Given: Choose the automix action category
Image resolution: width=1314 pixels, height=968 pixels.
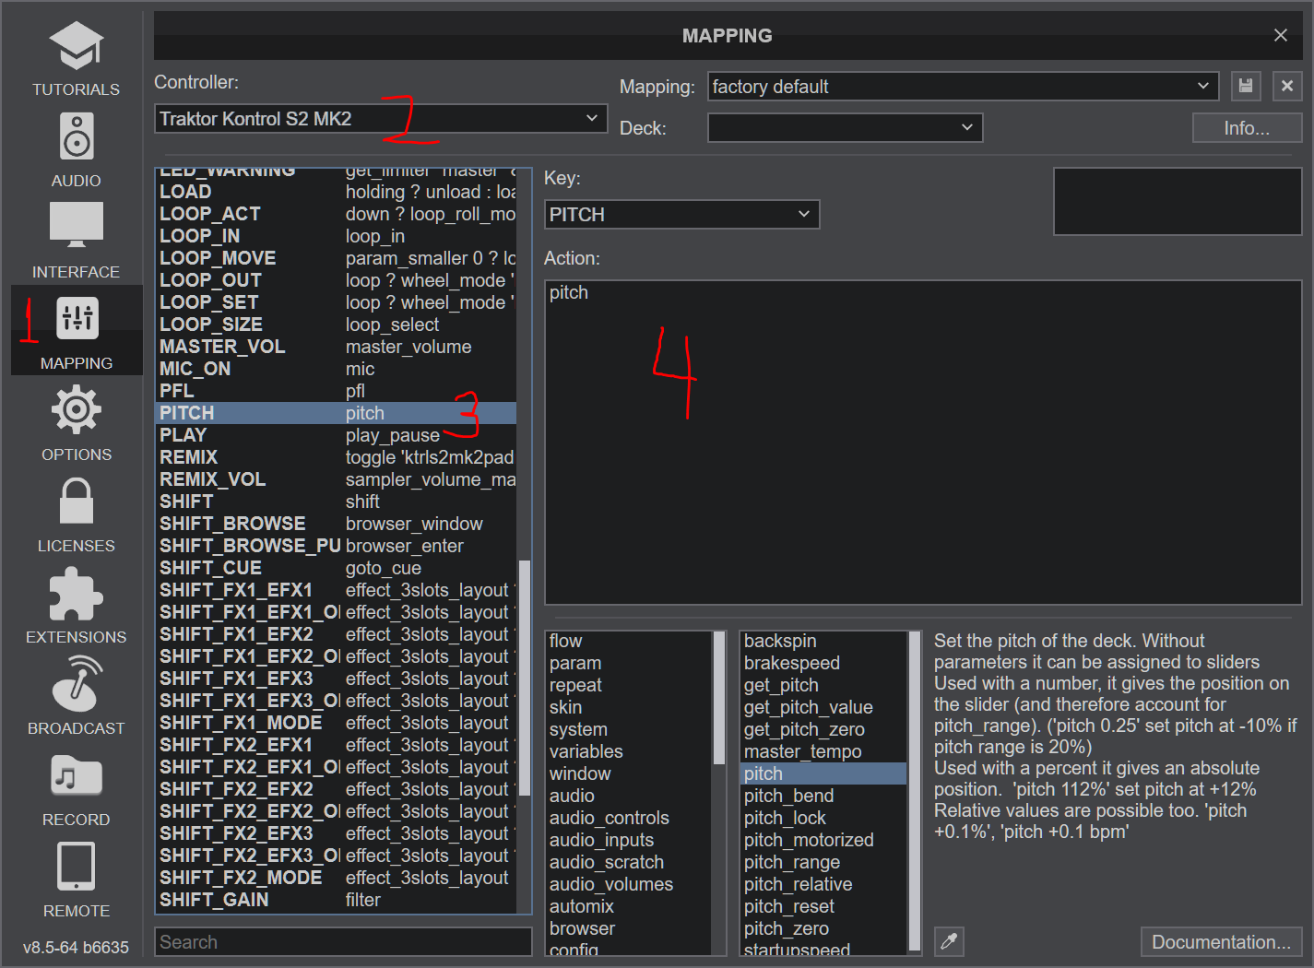Looking at the screenshot, I should (630, 906).
